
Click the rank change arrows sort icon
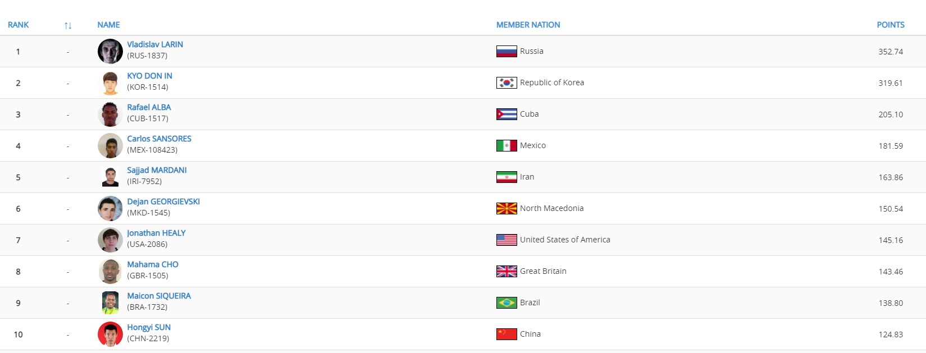tap(68, 25)
